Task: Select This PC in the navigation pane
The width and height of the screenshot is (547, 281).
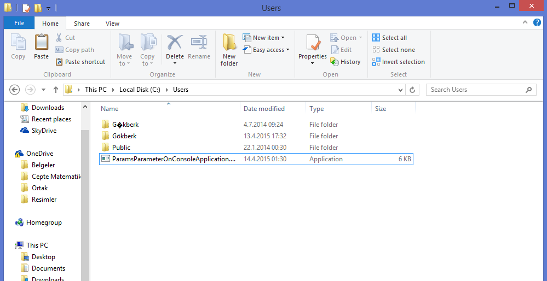Action: 31,245
